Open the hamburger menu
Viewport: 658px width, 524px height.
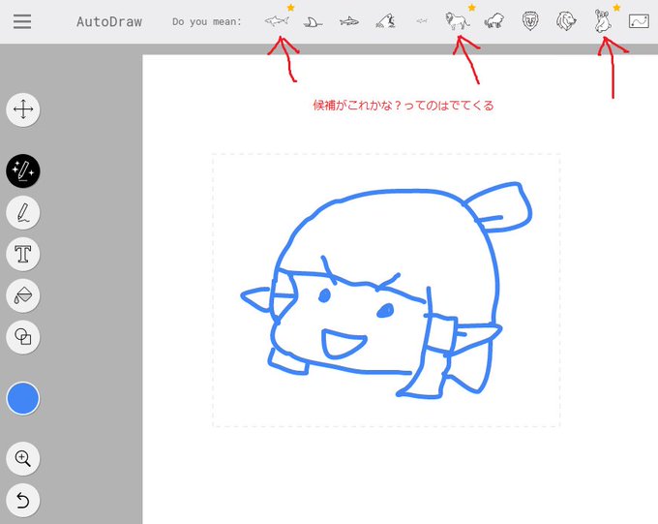coord(22,21)
